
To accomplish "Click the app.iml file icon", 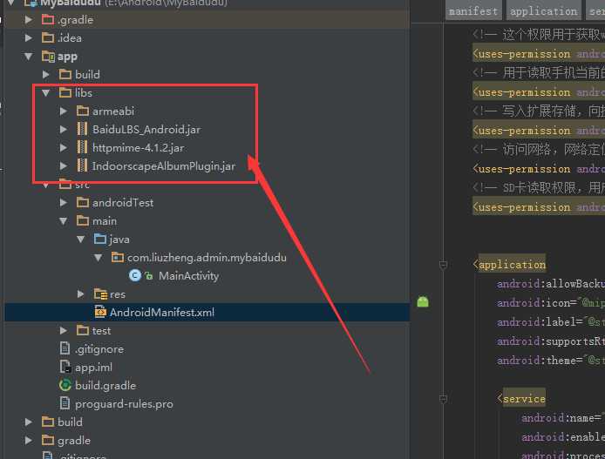I will [x=65, y=367].
